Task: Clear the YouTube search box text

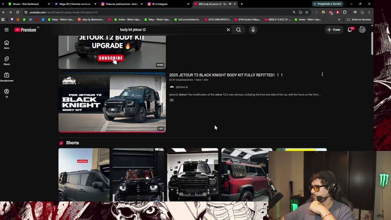Action: (x=228, y=30)
